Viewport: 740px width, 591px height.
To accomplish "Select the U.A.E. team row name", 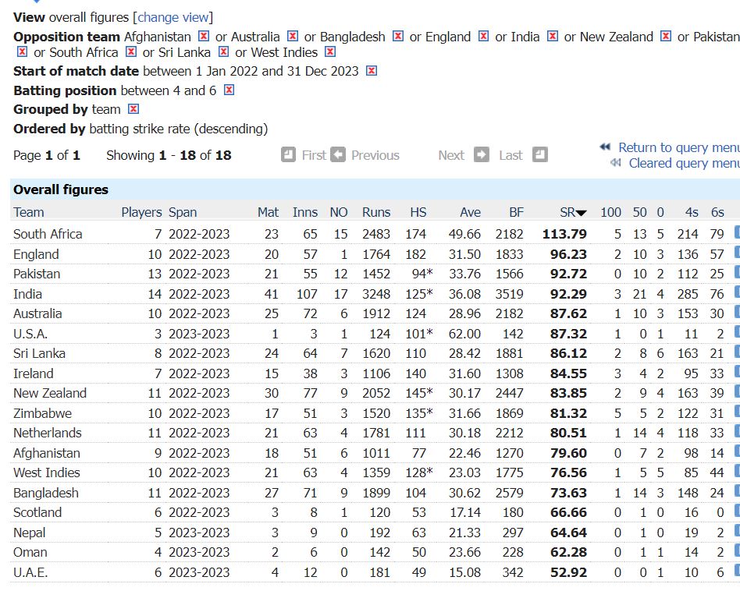I will coord(30,572).
